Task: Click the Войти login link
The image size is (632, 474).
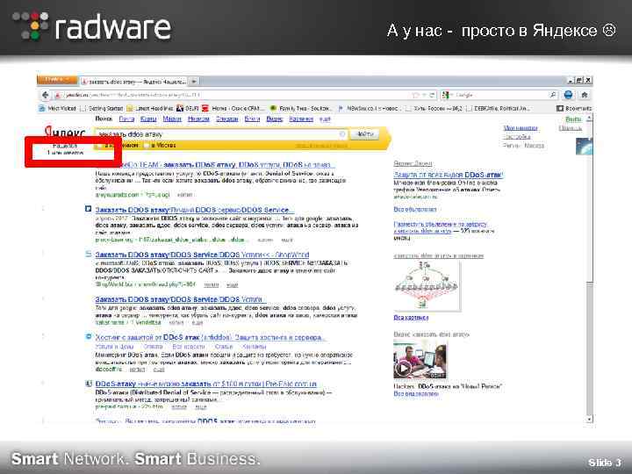Action: pos(573,118)
